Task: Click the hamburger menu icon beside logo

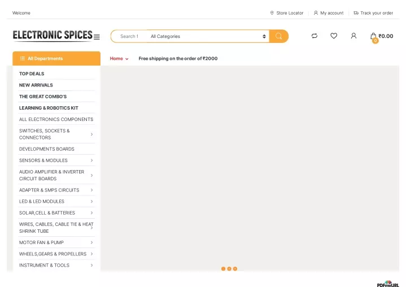Action: pos(97,37)
